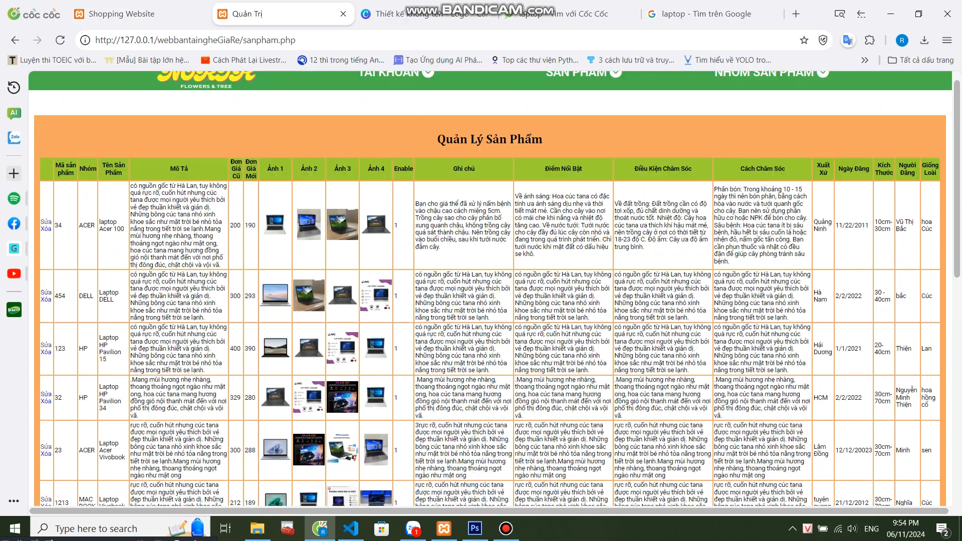
Task: Open the volume control in system tray
Action: (x=852, y=528)
